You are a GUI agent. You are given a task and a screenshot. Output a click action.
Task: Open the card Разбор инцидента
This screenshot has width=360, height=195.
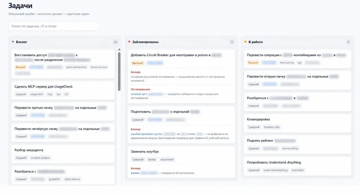coord(63,154)
